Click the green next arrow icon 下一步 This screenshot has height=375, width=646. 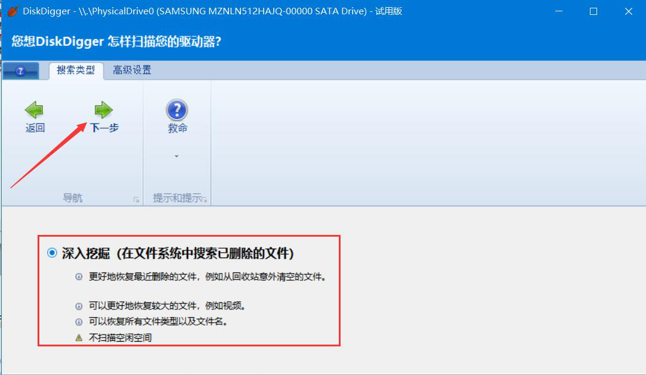(x=103, y=110)
